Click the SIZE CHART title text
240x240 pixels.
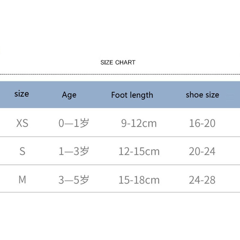[x=118, y=62]
